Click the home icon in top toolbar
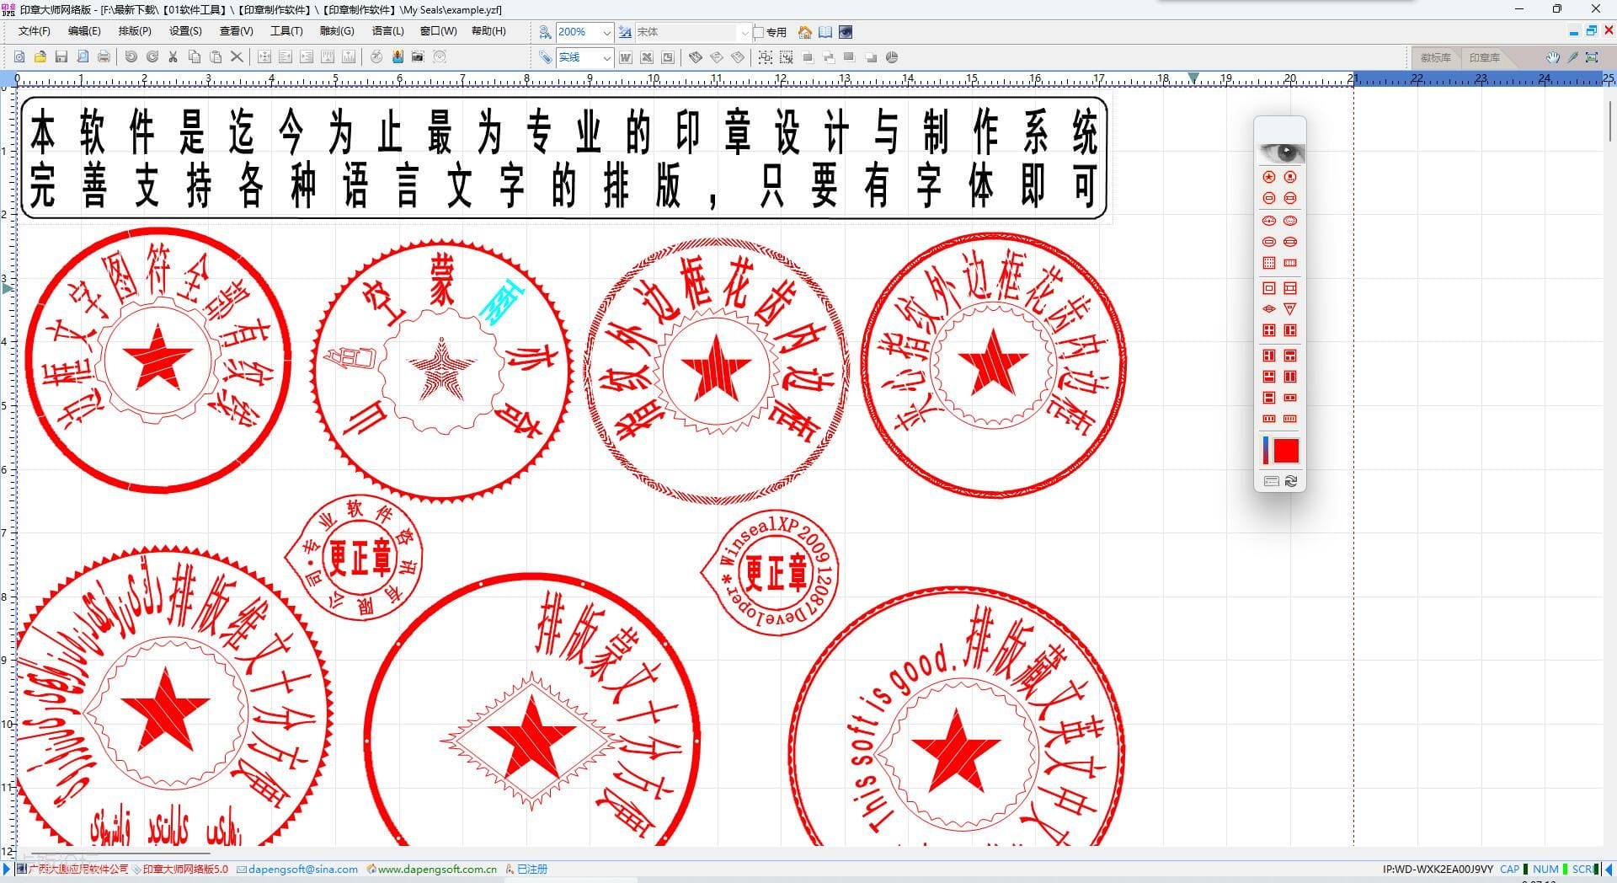This screenshot has width=1617, height=883. (x=805, y=32)
